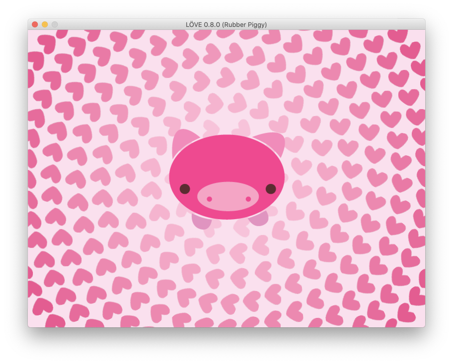Click the left nostril on the snout
The height and width of the screenshot is (364, 453).
(210, 199)
